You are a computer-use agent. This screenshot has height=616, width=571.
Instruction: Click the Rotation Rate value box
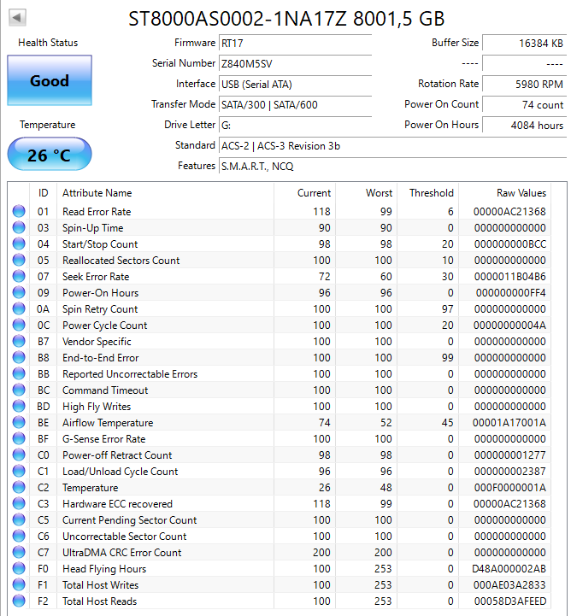[x=523, y=84]
